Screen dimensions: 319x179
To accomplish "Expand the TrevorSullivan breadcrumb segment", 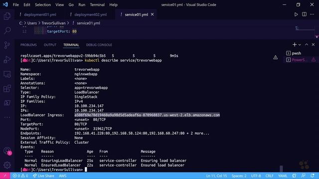I will pyautogui.click(x=53, y=23).
